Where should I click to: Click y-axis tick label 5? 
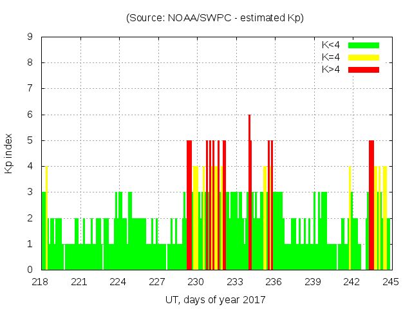point(30,140)
